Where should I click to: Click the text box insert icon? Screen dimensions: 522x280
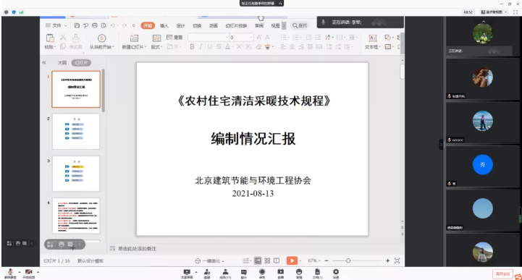point(373,38)
